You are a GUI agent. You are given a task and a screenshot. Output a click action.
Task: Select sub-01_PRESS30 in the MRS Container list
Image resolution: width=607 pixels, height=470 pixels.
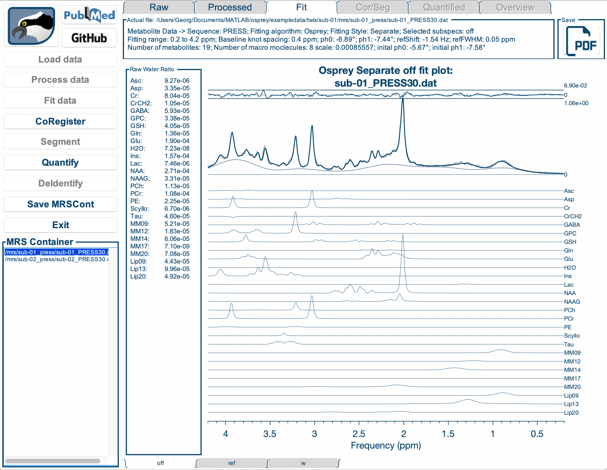point(57,252)
